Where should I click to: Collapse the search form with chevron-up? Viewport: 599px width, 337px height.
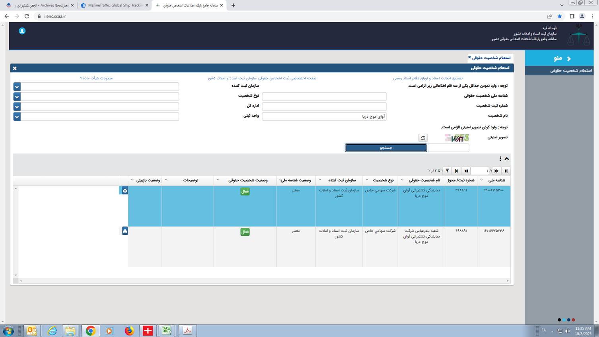[x=507, y=159]
